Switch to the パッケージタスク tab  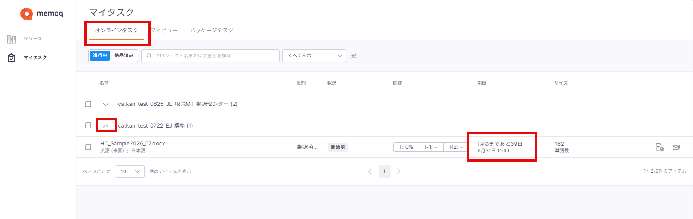tap(212, 31)
